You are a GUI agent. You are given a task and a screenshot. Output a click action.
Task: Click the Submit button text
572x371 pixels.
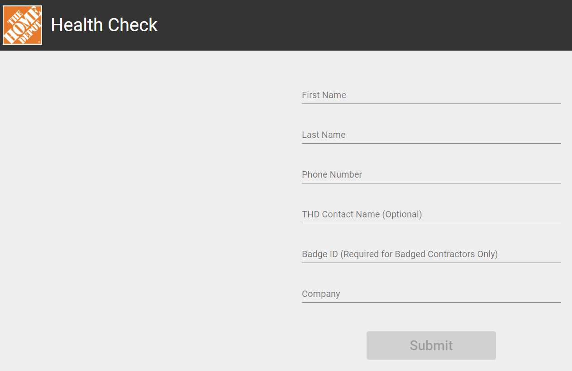pyautogui.click(x=431, y=345)
